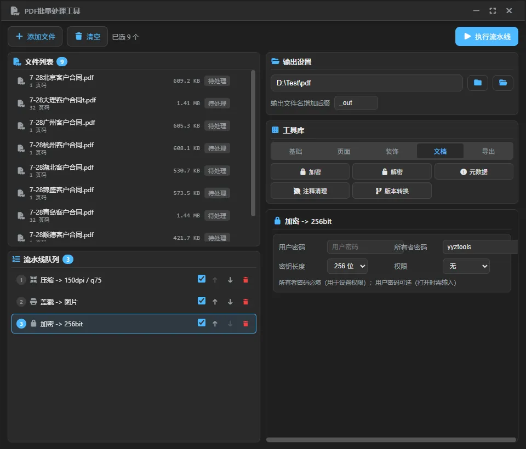Click the 1.41 MB file size
Image resolution: width=526 pixels, height=449 pixels.
pyautogui.click(x=188, y=103)
